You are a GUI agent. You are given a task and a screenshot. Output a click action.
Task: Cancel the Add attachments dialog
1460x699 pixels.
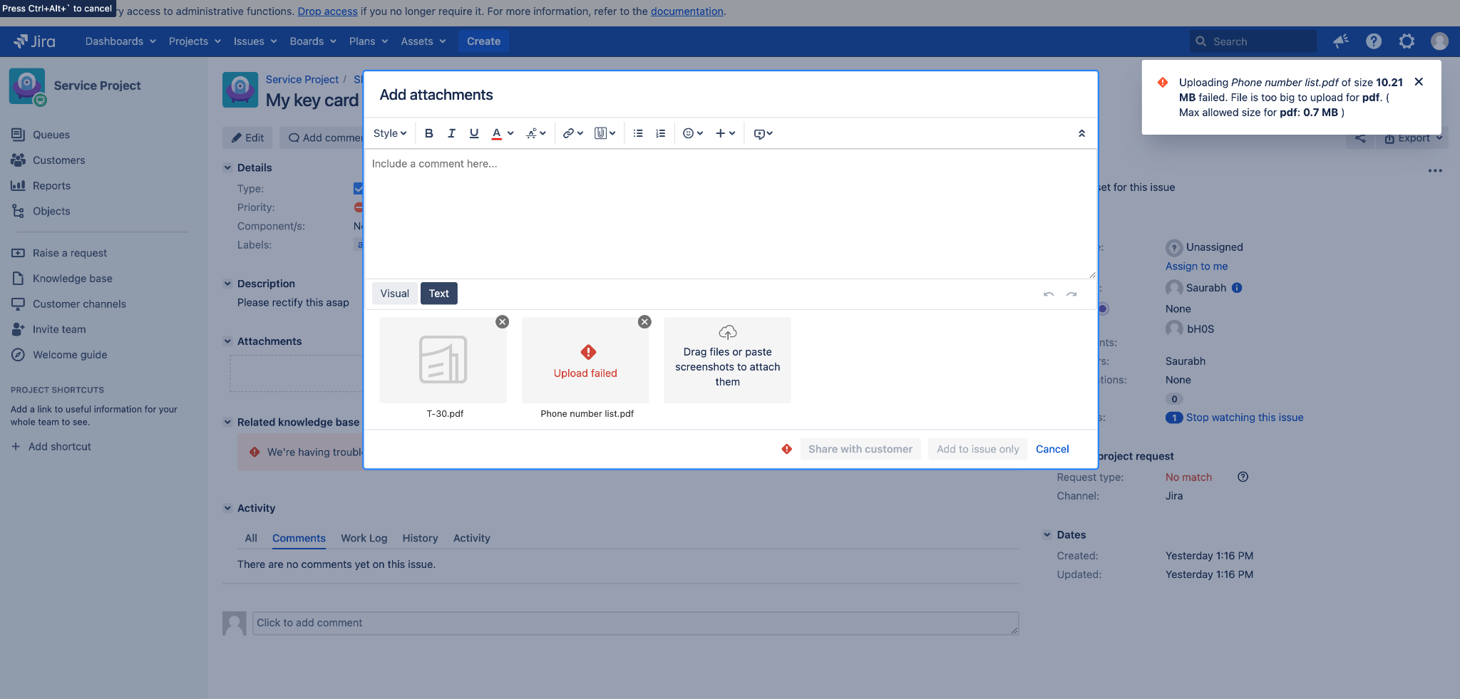coord(1052,449)
